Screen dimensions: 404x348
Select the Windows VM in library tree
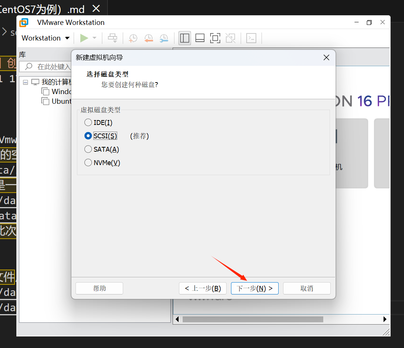[57, 92]
